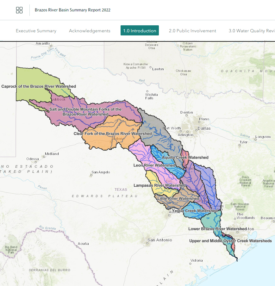This screenshot has height=286, width=275.
Task: Open the 3.0 Water Quality Review tab
Action: pyautogui.click(x=252, y=30)
